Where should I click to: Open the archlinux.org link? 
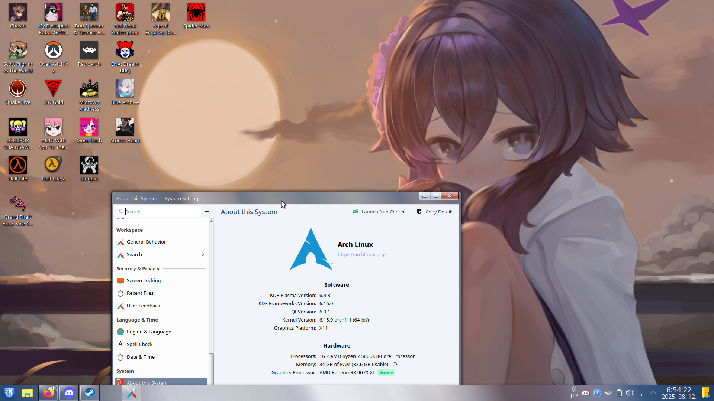point(362,254)
